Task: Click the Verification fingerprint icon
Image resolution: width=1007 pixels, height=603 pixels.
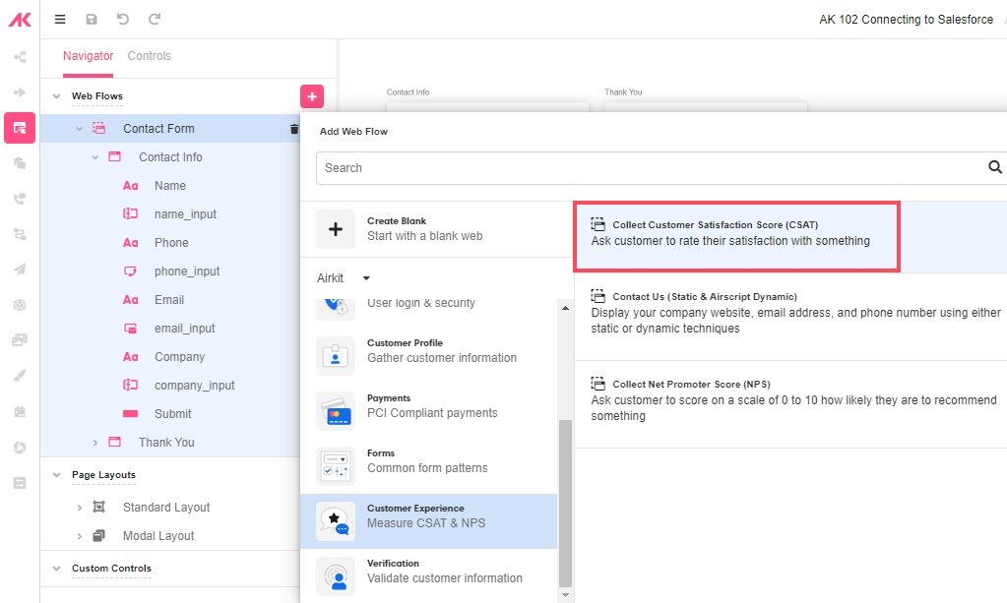Action: click(336, 576)
